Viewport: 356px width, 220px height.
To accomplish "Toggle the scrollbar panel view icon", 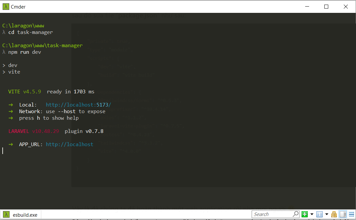I will (x=343, y=214).
